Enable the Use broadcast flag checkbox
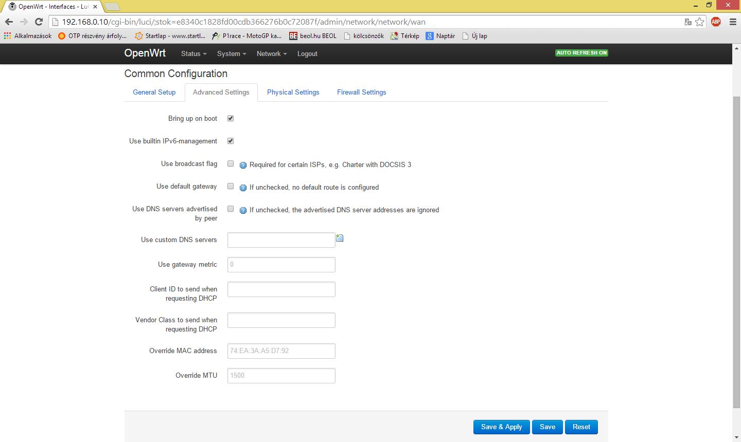 [x=231, y=163]
